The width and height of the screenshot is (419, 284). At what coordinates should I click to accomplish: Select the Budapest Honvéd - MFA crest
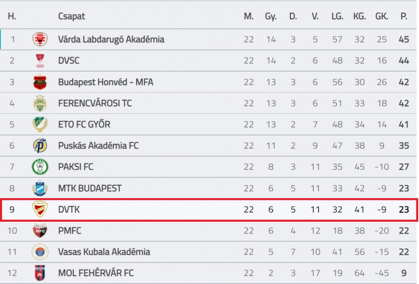tap(40, 82)
